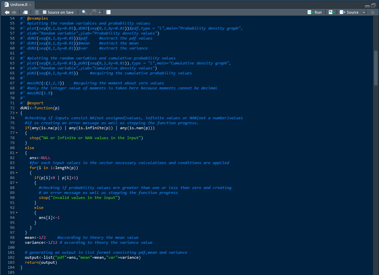Click line number 54 in the gutter

[12, 18]
